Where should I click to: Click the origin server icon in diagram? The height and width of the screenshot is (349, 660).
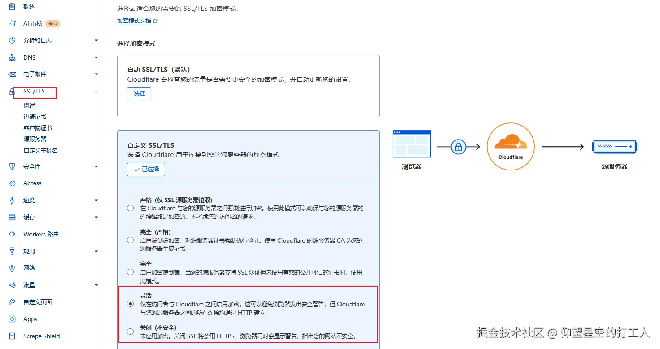tap(614, 147)
